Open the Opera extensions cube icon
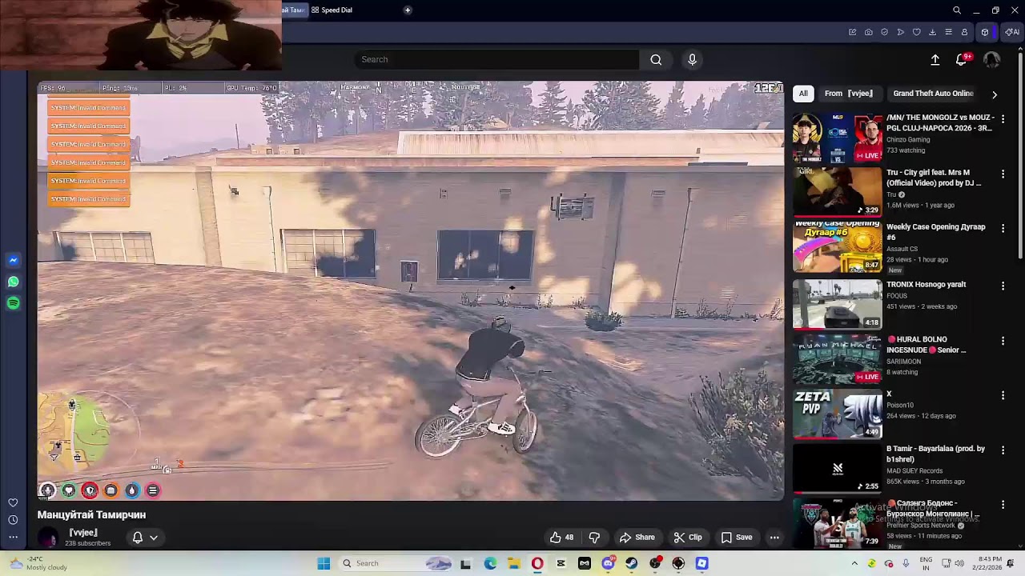Viewport: 1025px width, 576px height. [985, 32]
